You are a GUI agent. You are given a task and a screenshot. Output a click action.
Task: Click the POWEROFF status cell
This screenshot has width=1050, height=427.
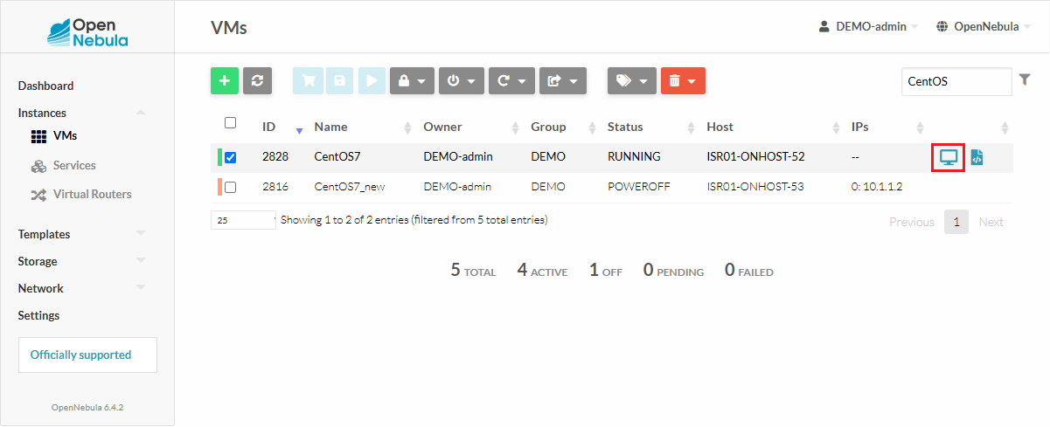tap(638, 186)
